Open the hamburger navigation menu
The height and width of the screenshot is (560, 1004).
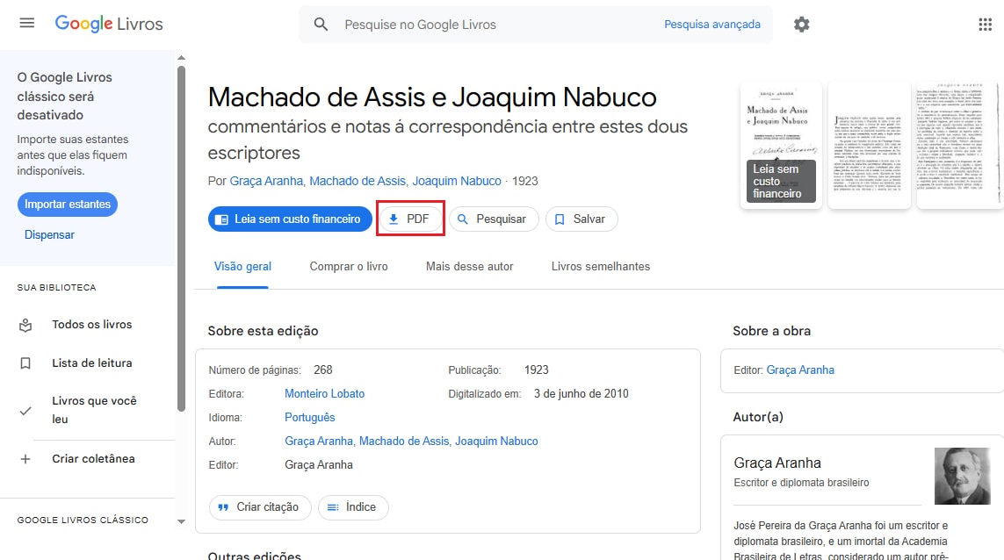[x=25, y=24]
